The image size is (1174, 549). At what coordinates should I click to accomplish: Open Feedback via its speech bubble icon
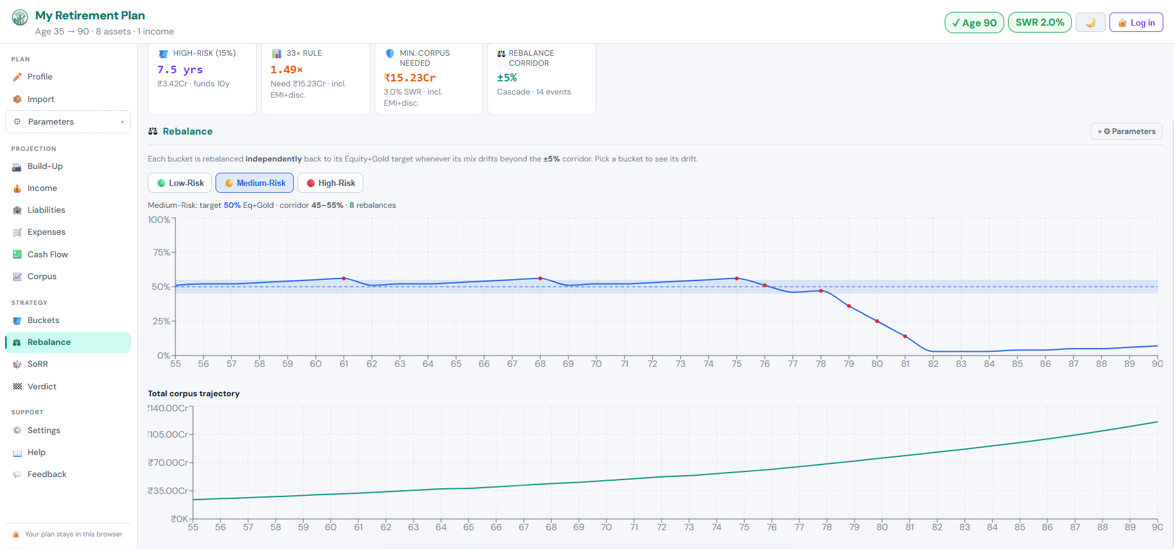18,475
